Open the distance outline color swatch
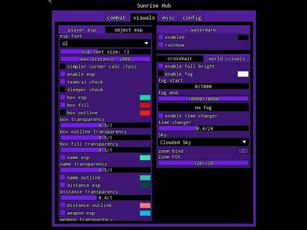This screenshot has width=307, height=230. tap(145, 206)
